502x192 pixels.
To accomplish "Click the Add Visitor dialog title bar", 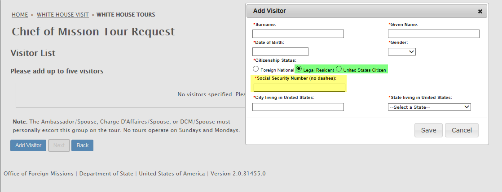I will coord(359,11).
